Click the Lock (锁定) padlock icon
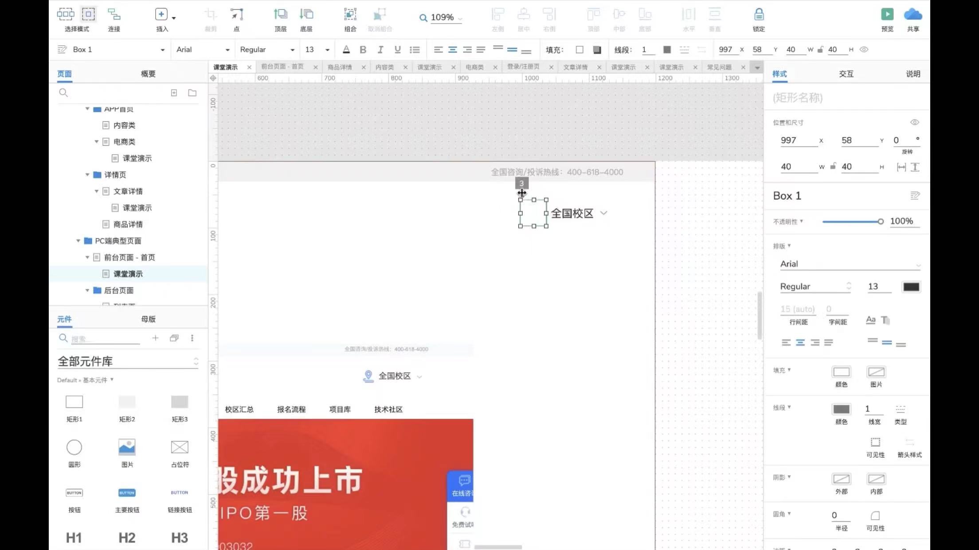This screenshot has width=979, height=550. 759,15
